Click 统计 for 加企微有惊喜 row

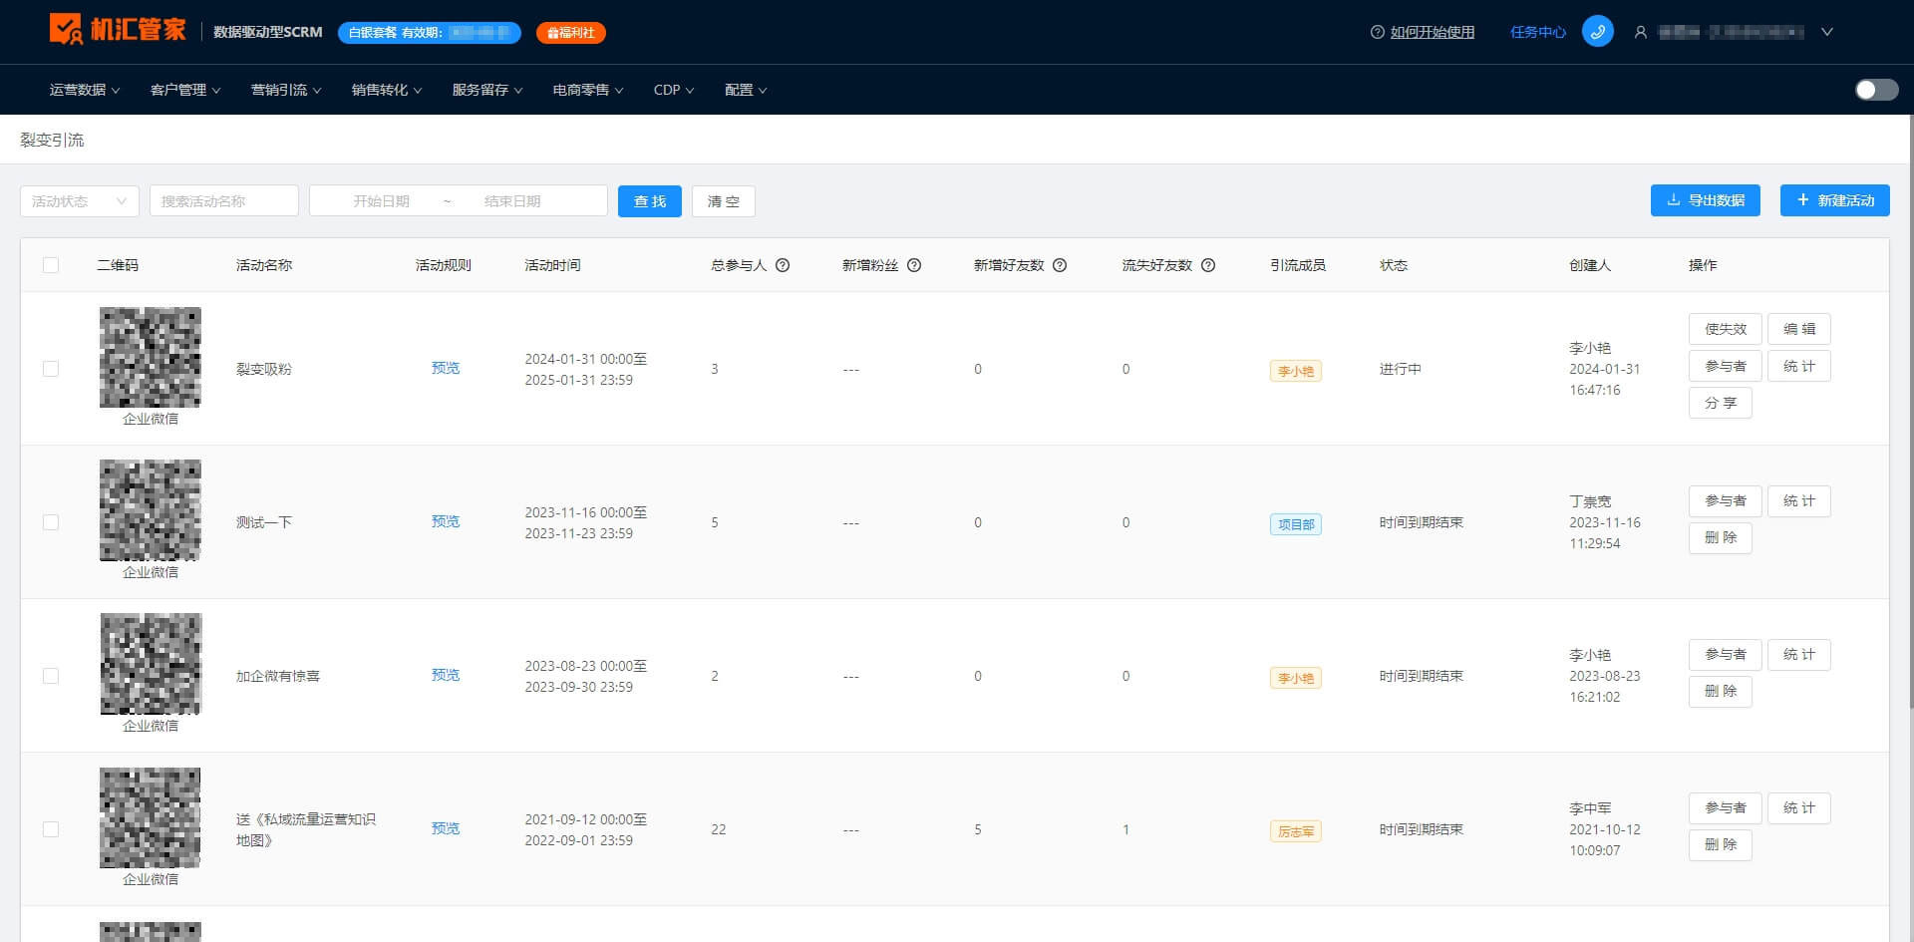tap(1799, 654)
